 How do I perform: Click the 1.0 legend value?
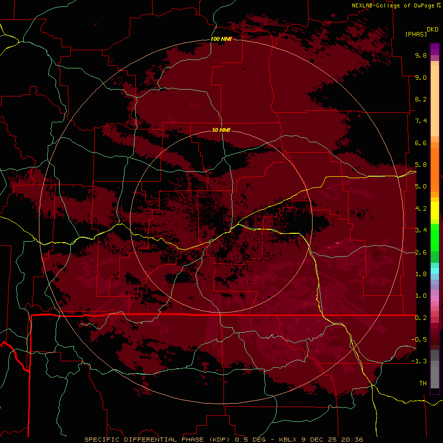[x=421, y=296]
